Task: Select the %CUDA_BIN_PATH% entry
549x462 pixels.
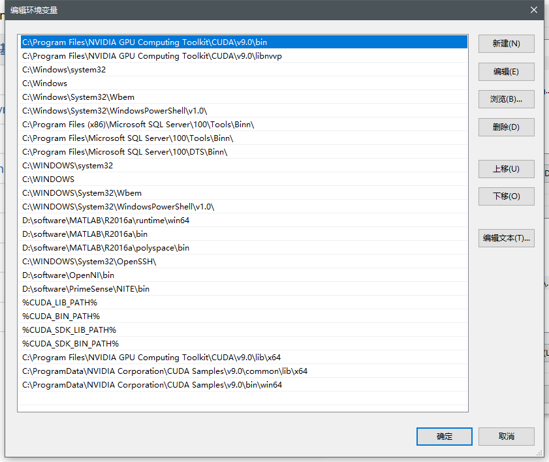Action: tap(243, 316)
